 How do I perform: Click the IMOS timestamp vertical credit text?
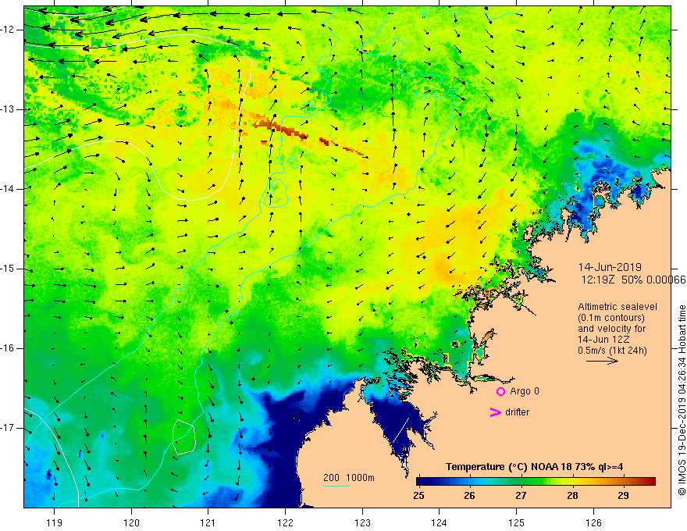[682, 401]
